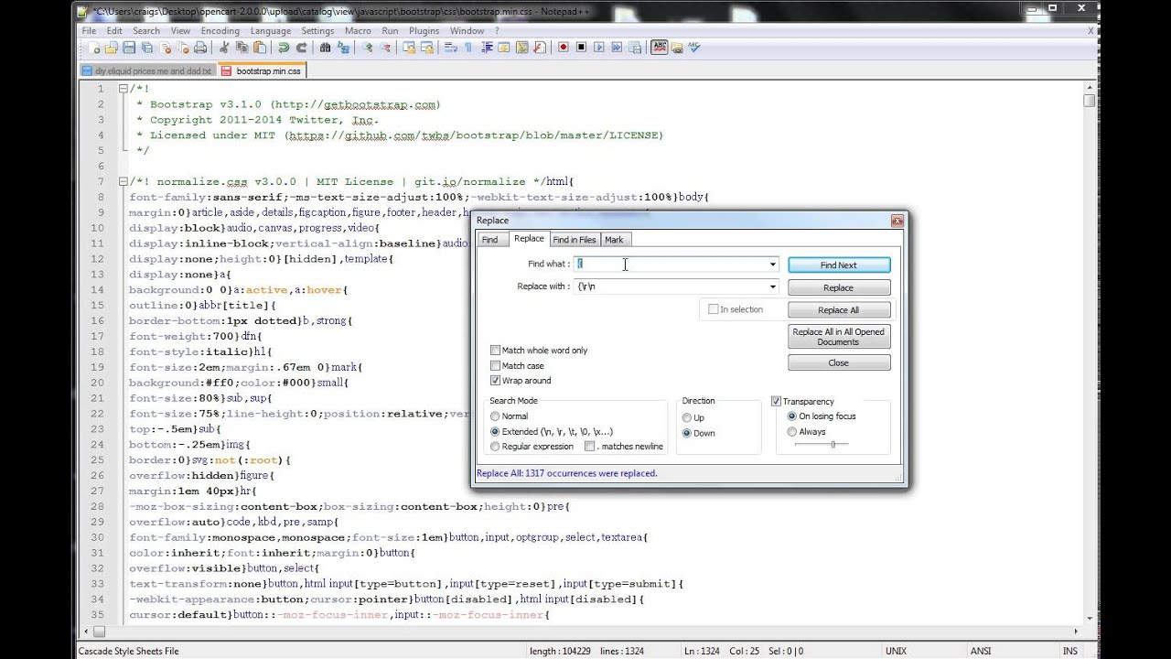Click the Print toolbar icon
The image size is (1171, 659).
tap(200, 48)
